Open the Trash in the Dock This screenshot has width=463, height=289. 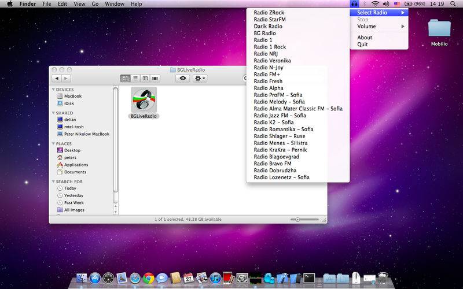point(383,278)
